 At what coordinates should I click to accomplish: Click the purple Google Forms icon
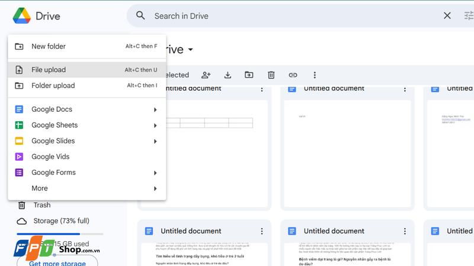tap(19, 173)
